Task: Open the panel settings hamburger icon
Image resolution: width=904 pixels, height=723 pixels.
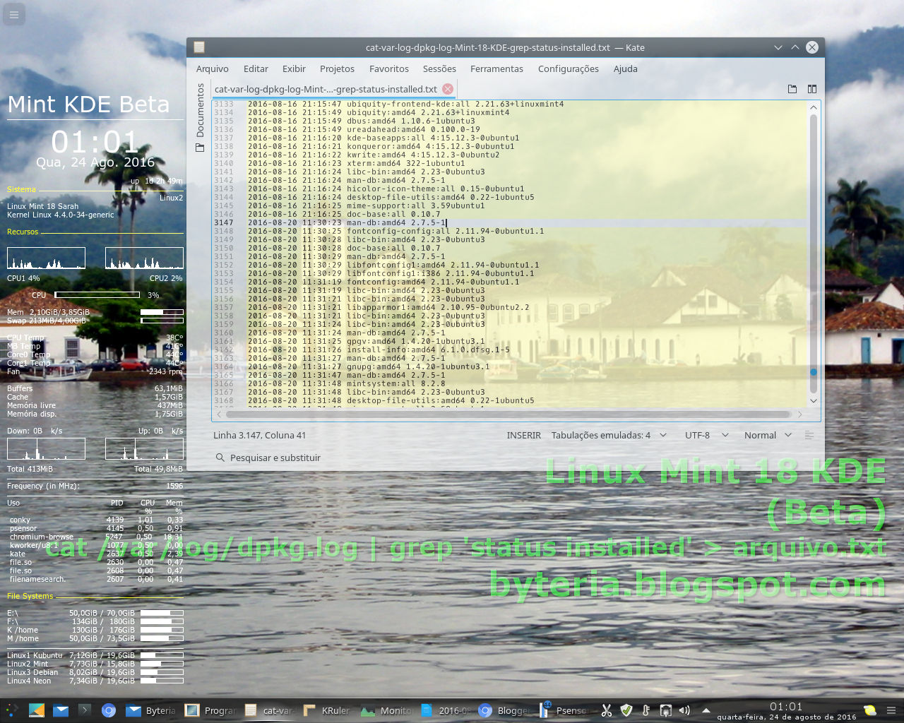Action: (891, 710)
